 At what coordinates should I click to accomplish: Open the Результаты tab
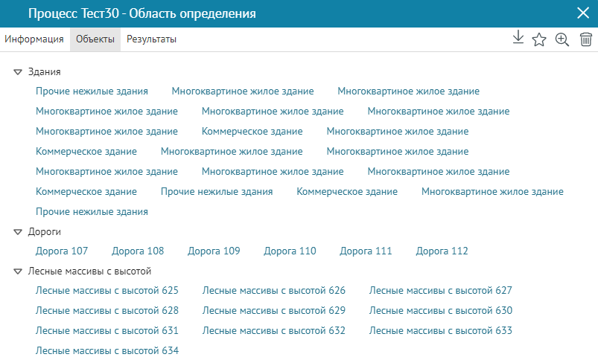coord(151,39)
